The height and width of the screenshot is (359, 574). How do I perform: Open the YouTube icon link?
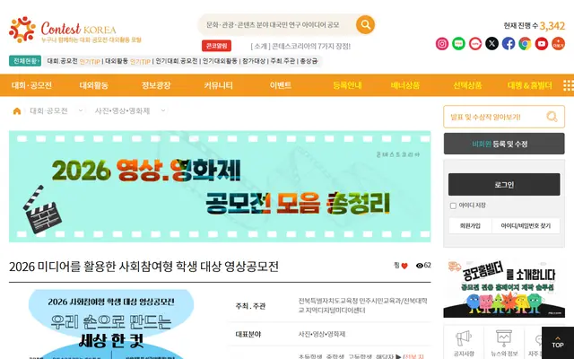542,44
